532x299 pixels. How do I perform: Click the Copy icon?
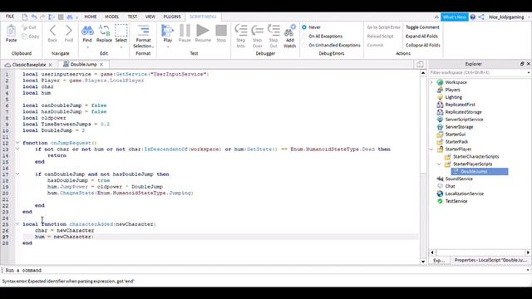tap(24, 36)
